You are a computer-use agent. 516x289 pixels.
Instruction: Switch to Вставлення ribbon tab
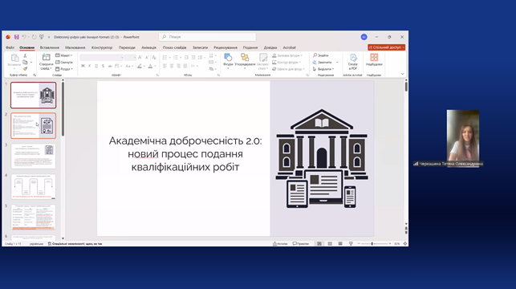pyautogui.click(x=50, y=47)
